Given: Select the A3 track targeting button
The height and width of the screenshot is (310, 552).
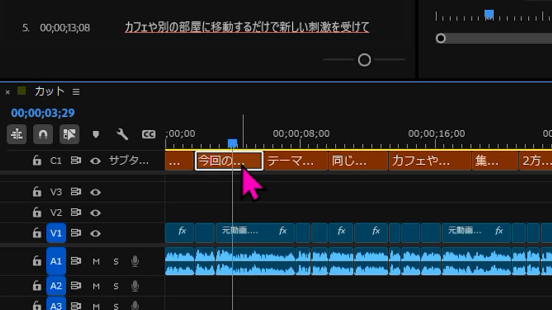Looking at the screenshot, I should click(56, 304).
